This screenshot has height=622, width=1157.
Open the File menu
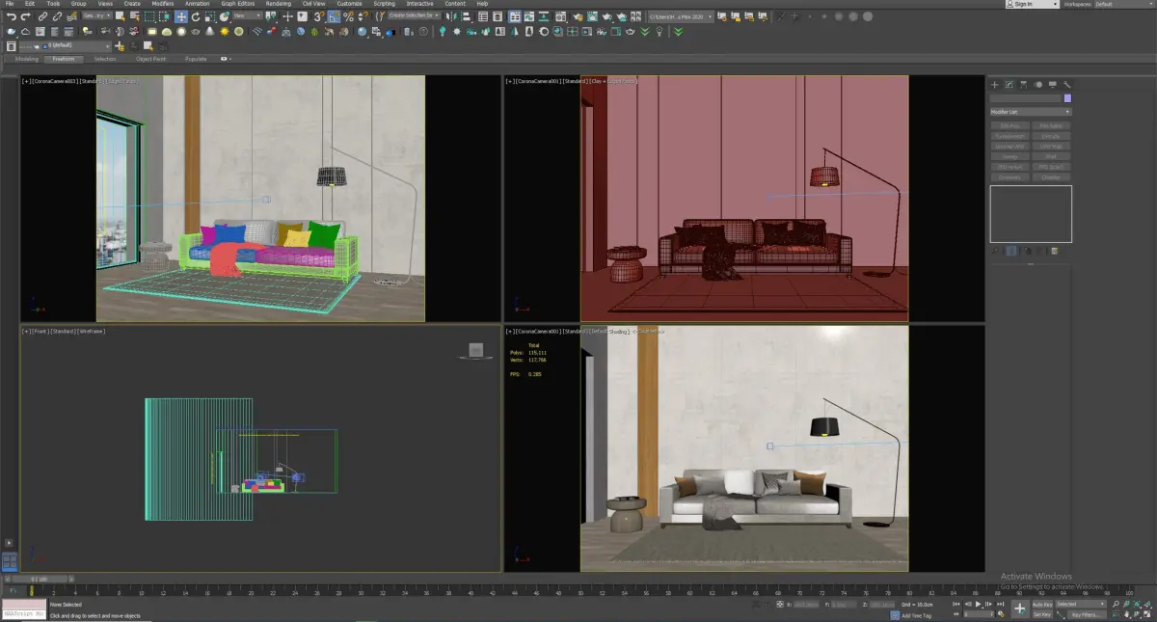click(x=10, y=4)
